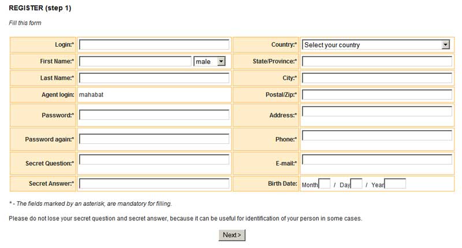Select the Phone input field
Image resolution: width=462 pixels, height=248 pixels.
click(x=377, y=136)
